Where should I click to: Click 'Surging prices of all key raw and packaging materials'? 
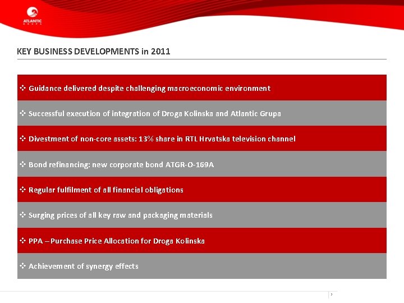click(x=120, y=215)
